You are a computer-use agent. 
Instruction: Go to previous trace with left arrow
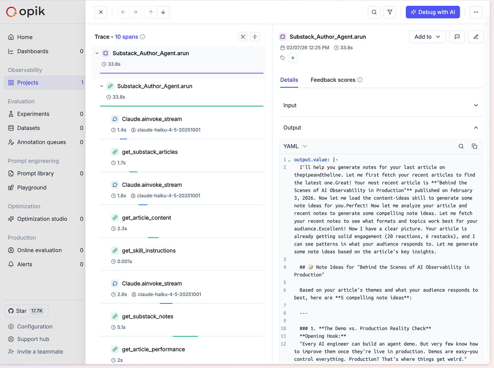123,12
